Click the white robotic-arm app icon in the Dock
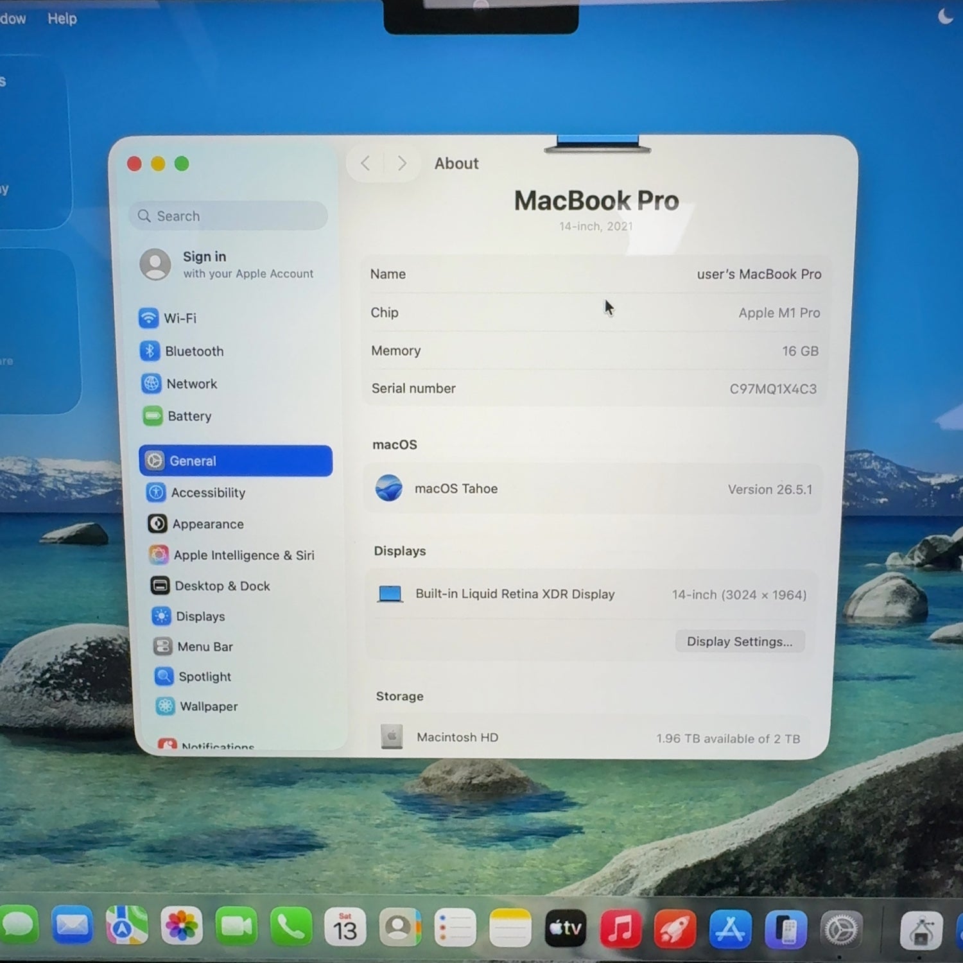Screen dimensions: 963x963 (921, 930)
